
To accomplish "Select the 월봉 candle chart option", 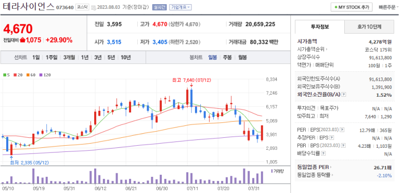I will pyautogui.click(x=242, y=57).
